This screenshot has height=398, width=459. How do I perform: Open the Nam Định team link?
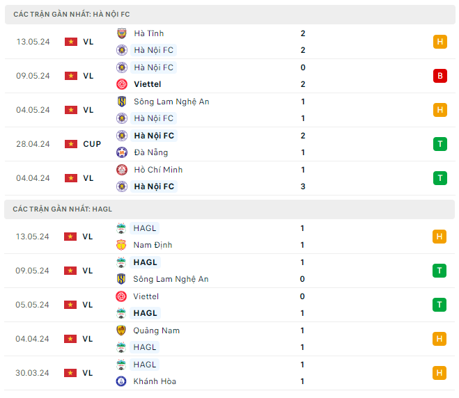pyautogui.click(x=153, y=245)
